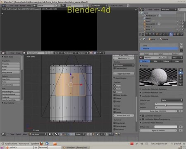The height and width of the screenshot is (149, 186).
Task: Switch to the Halo tab
Action: 177,61
